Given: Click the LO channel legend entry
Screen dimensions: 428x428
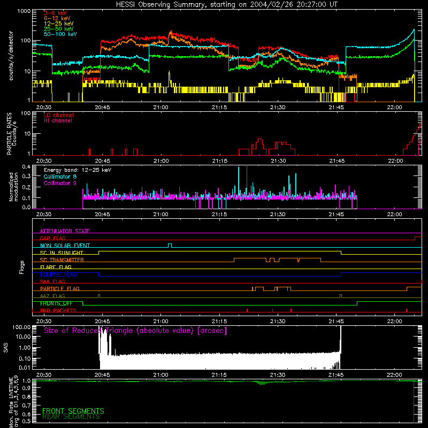Looking at the screenshot, I should coord(59,115).
